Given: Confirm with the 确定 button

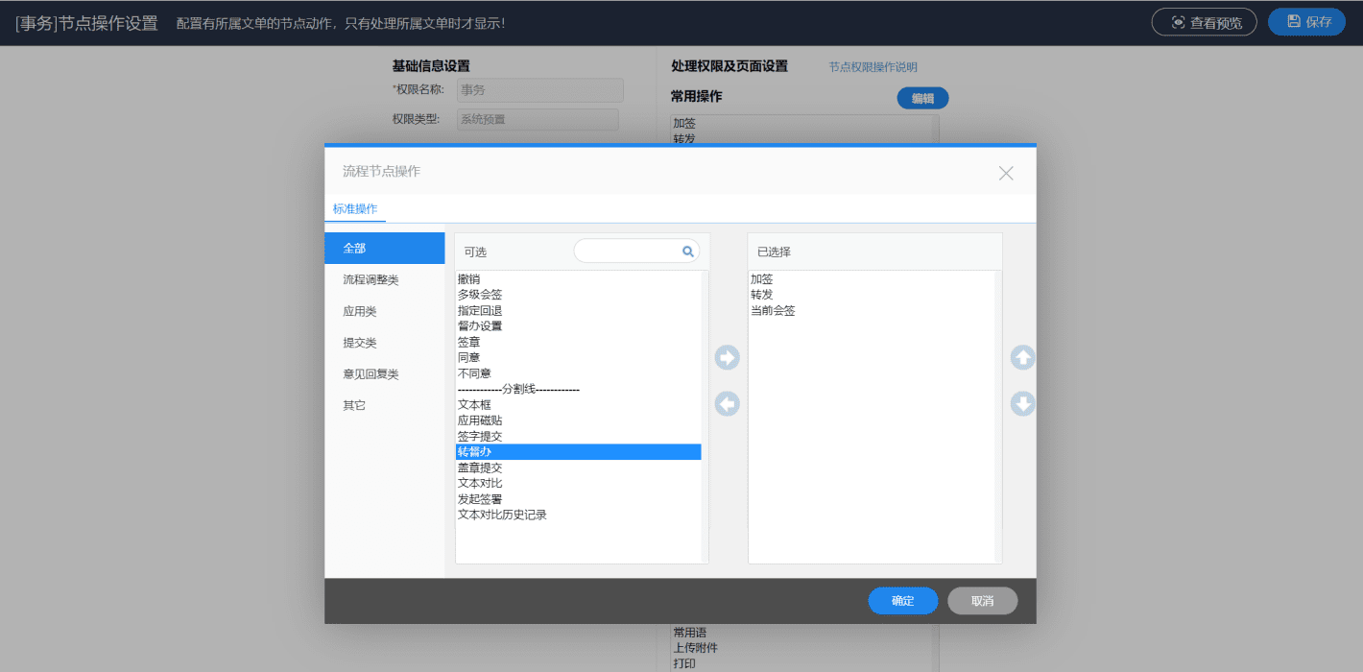Looking at the screenshot, I should pos(903,601).
